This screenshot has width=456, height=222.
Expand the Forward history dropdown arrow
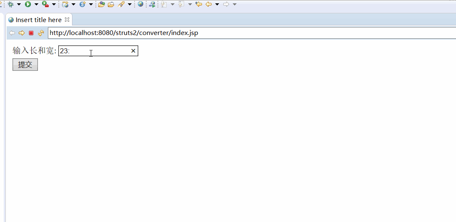(234, 4)
